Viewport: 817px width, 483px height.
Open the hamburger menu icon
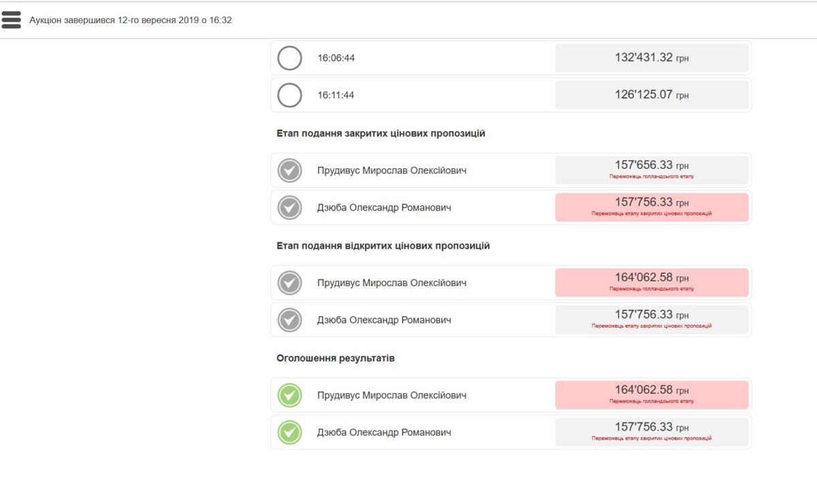12,20
